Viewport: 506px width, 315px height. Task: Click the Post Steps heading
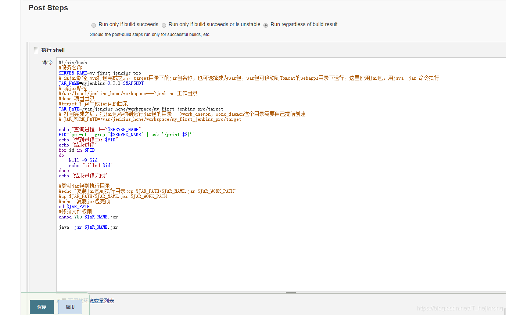click(48, 8)
